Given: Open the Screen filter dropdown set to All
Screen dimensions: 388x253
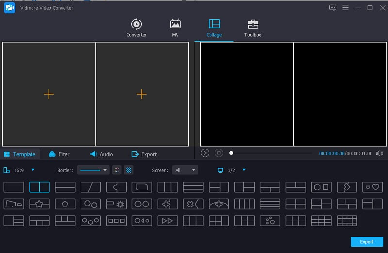Looking at the screenshot, I should coord(186,170).
